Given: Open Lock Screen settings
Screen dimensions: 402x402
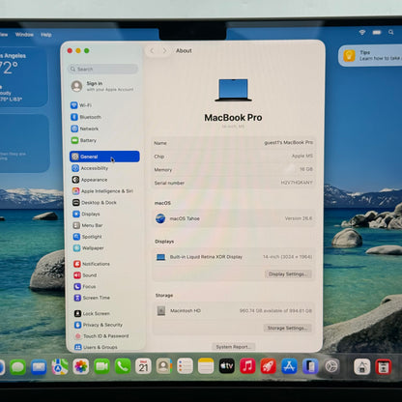Looking at the screenshot, I should [x=92, y=313].
